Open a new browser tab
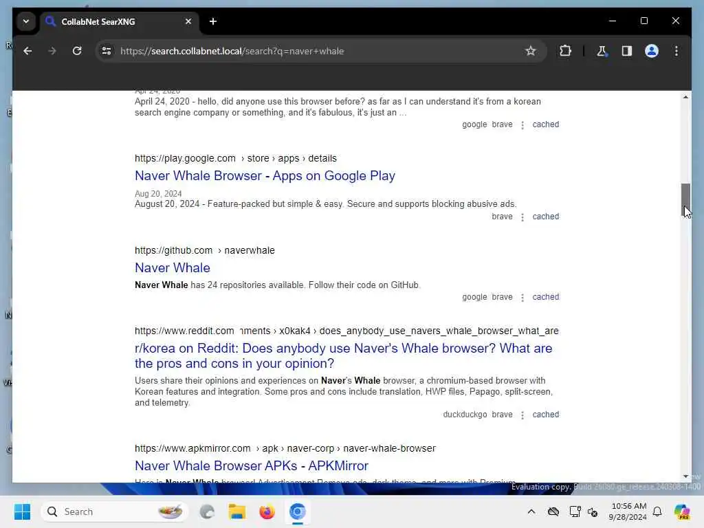 tap(213, 21)
